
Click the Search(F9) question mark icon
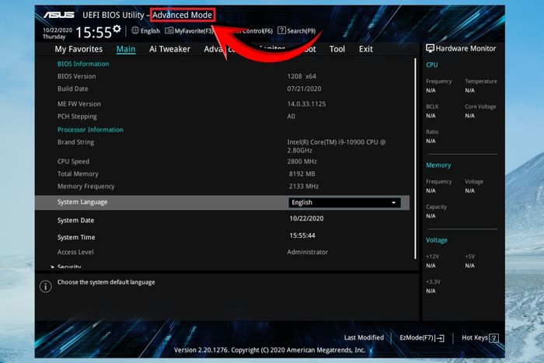click(281, 30)
